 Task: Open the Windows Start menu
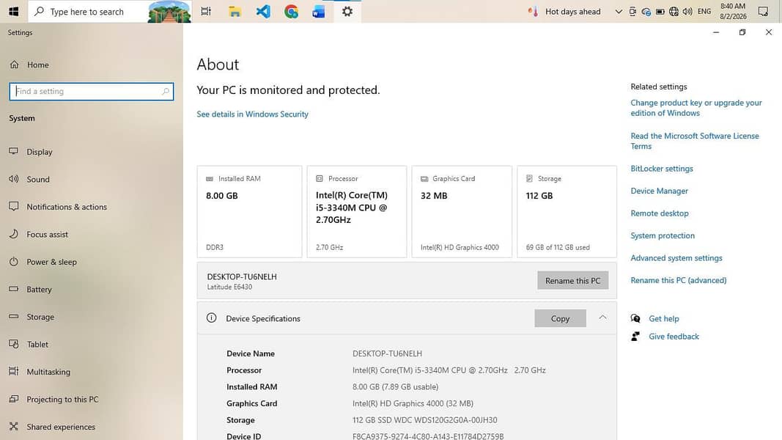coord(13,11)
